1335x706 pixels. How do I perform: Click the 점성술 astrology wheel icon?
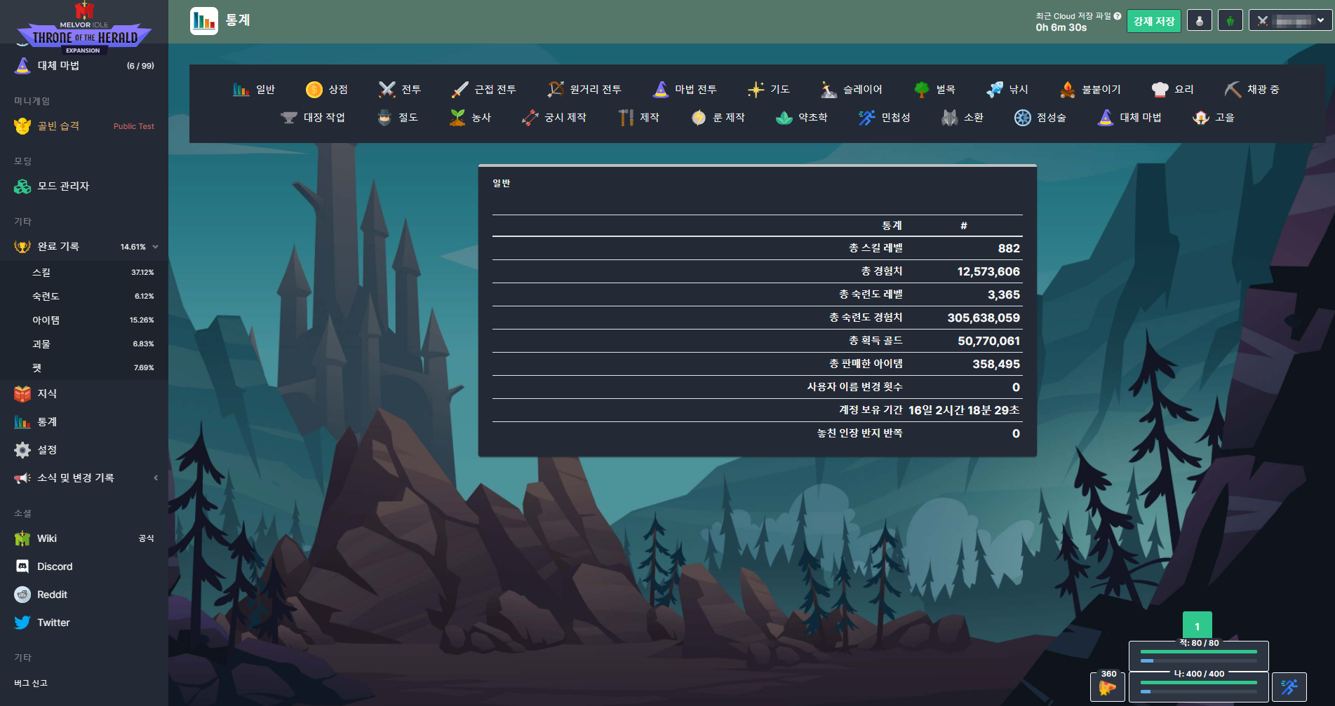(1023, 117)
